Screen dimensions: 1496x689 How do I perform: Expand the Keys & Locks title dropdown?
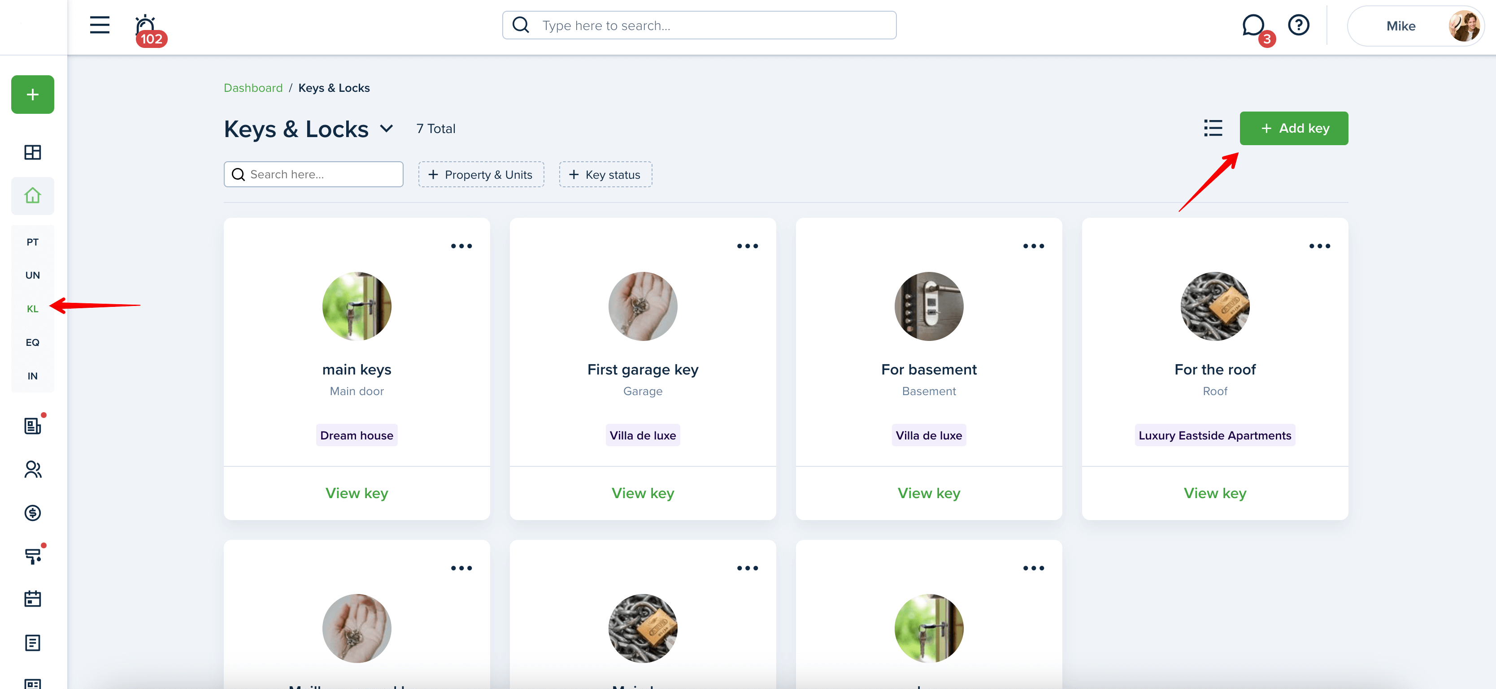pyautogui.click(x=387, y=128)
